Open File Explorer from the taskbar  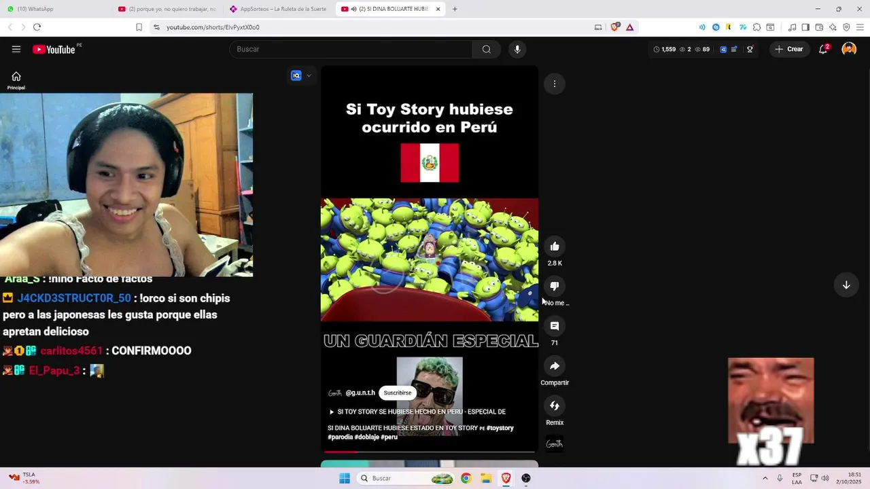tap(486, 478)
